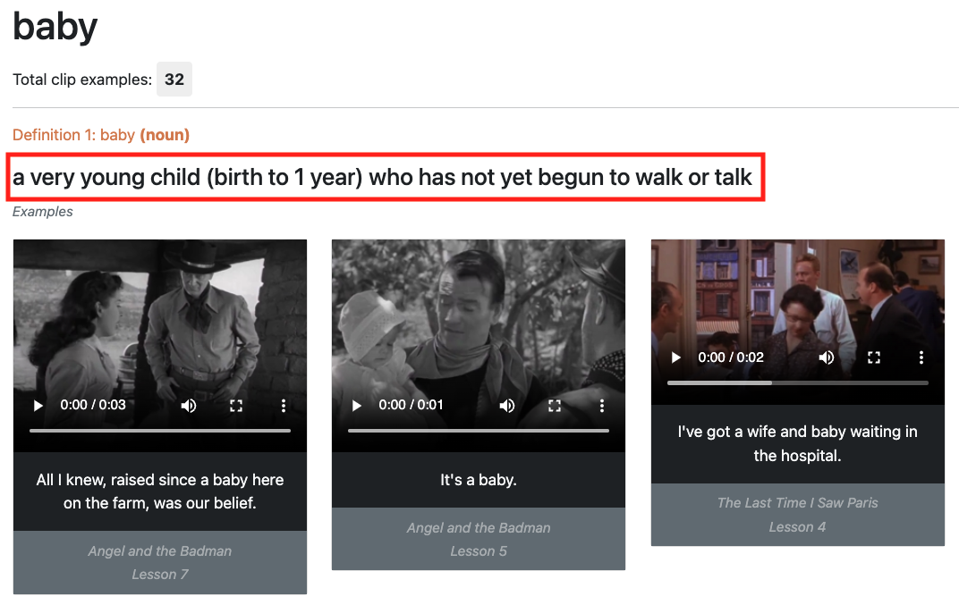This screenshot has height=605, width=959.
Task: Open "The Last Time I Saw Paris Lesson 4"
Action: click(x=798, y=515)
